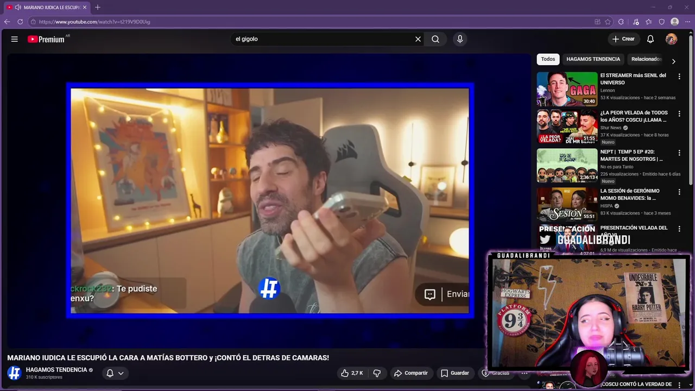
Task: Open a new browser tab
Action: [x=98, y=7]
